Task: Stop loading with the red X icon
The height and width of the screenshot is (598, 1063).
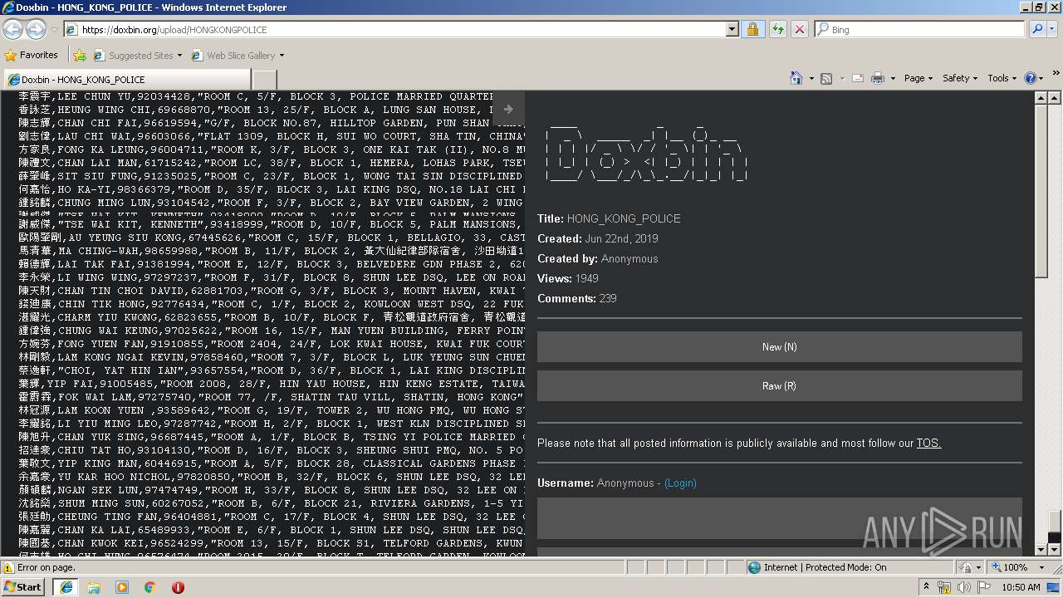Action: [799, 29]
